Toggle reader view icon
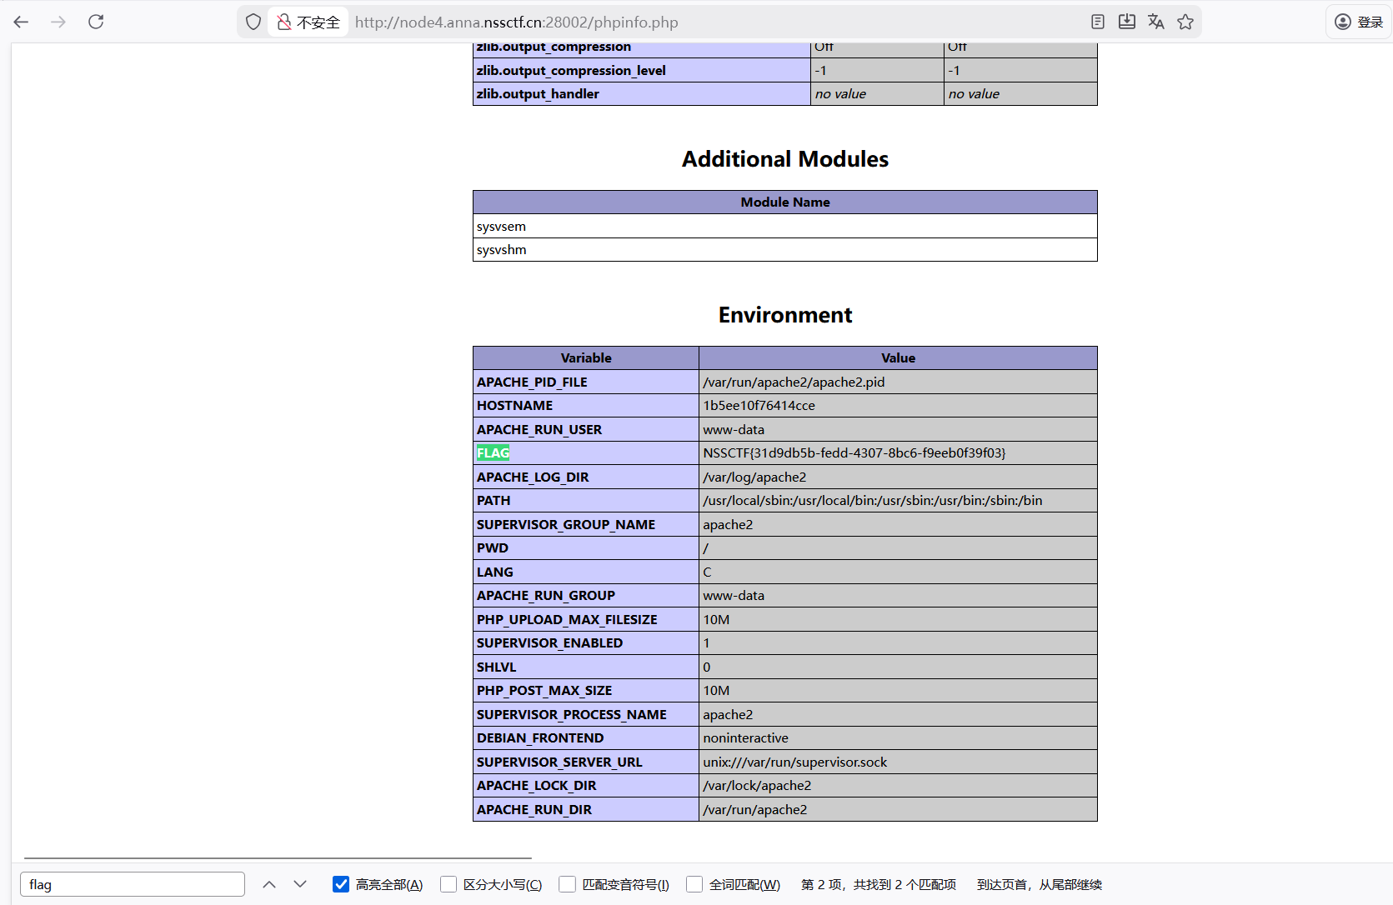1393x905 pixels. point(1098,22)
